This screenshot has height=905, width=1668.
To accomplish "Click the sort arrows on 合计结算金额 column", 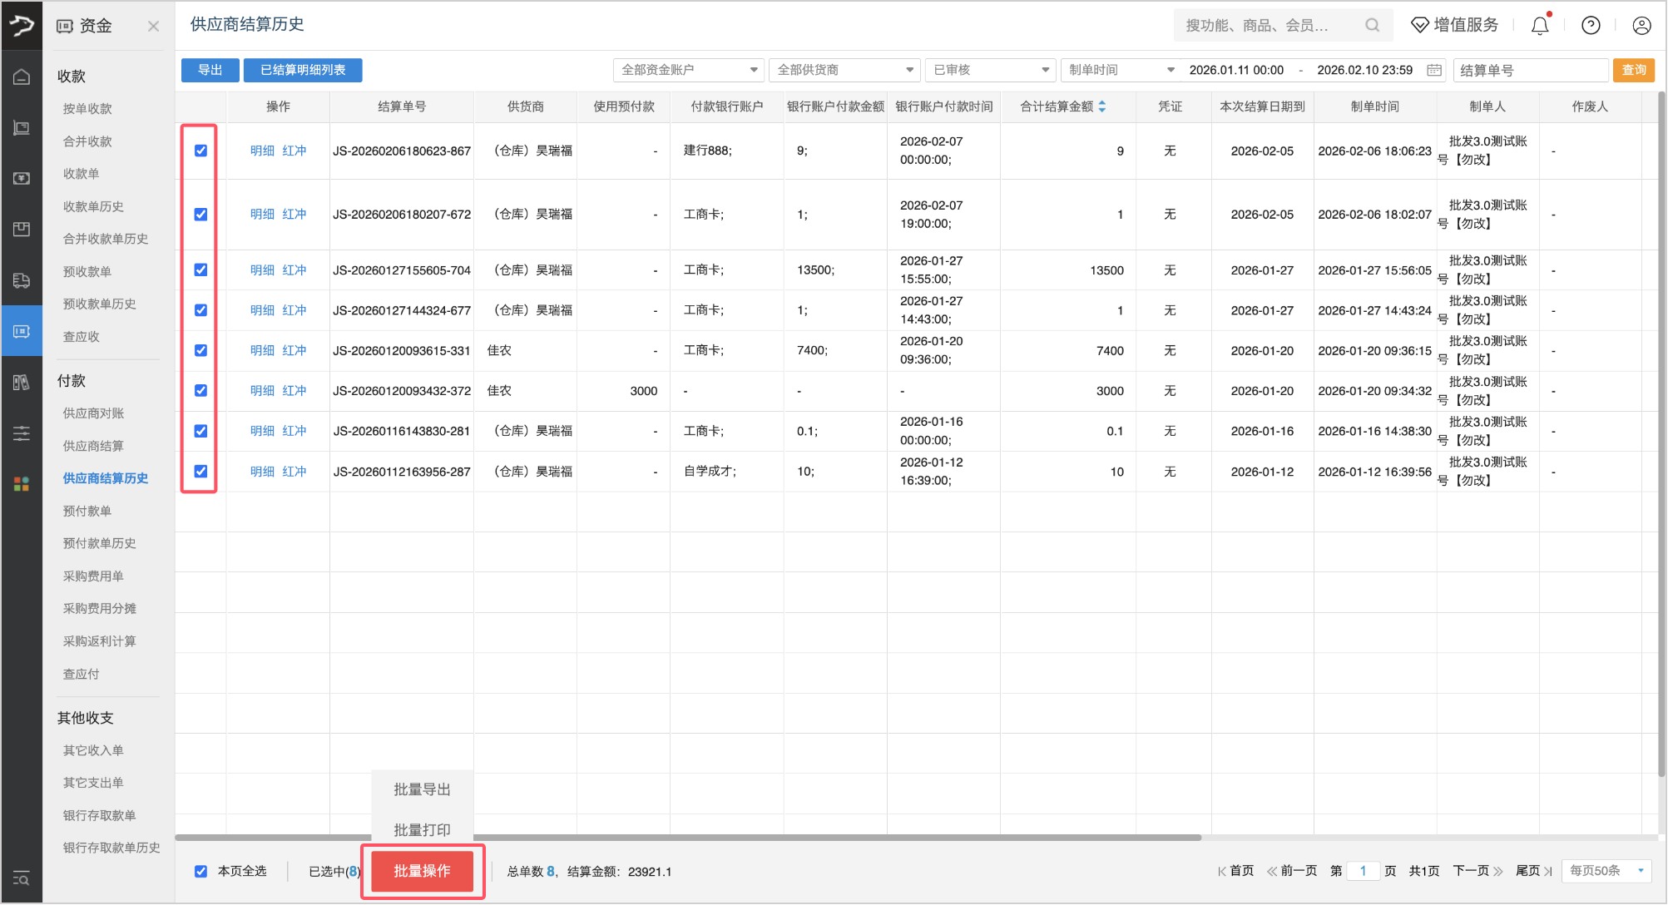I will tap(1102, 106).
